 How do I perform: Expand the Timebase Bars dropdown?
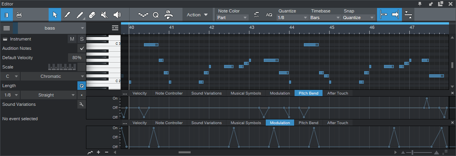[x=325, y=18]
